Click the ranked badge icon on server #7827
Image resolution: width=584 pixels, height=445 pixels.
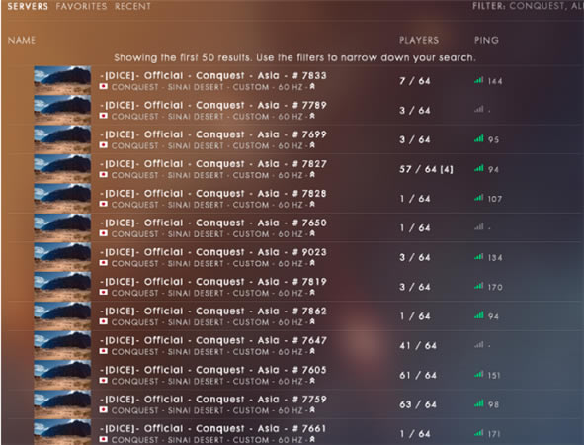312,174
